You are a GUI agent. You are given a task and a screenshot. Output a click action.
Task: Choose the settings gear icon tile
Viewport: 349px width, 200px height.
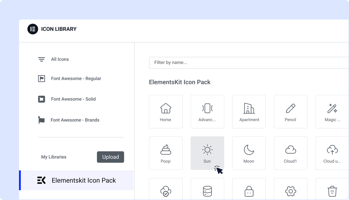[291, 189]
